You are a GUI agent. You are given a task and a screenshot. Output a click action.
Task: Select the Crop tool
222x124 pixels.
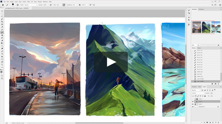tap(2, 22)
